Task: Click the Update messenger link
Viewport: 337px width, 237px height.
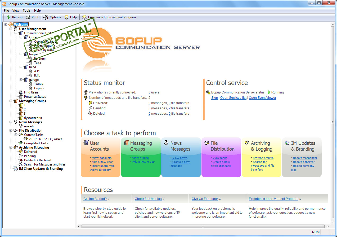Action: point(305,158)
